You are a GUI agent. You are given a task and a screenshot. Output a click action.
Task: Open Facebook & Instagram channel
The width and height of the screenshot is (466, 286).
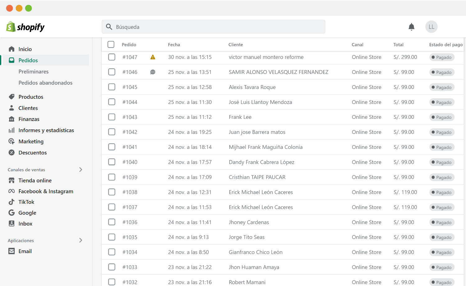[46, 191]
